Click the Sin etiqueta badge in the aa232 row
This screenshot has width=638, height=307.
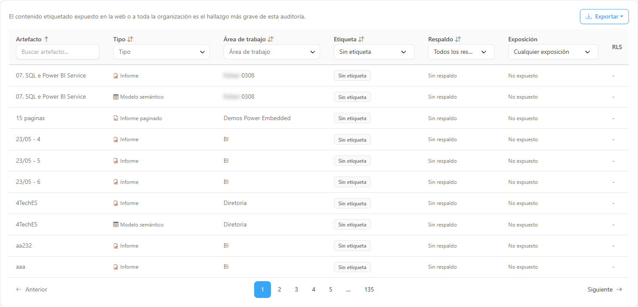point(352,246)
